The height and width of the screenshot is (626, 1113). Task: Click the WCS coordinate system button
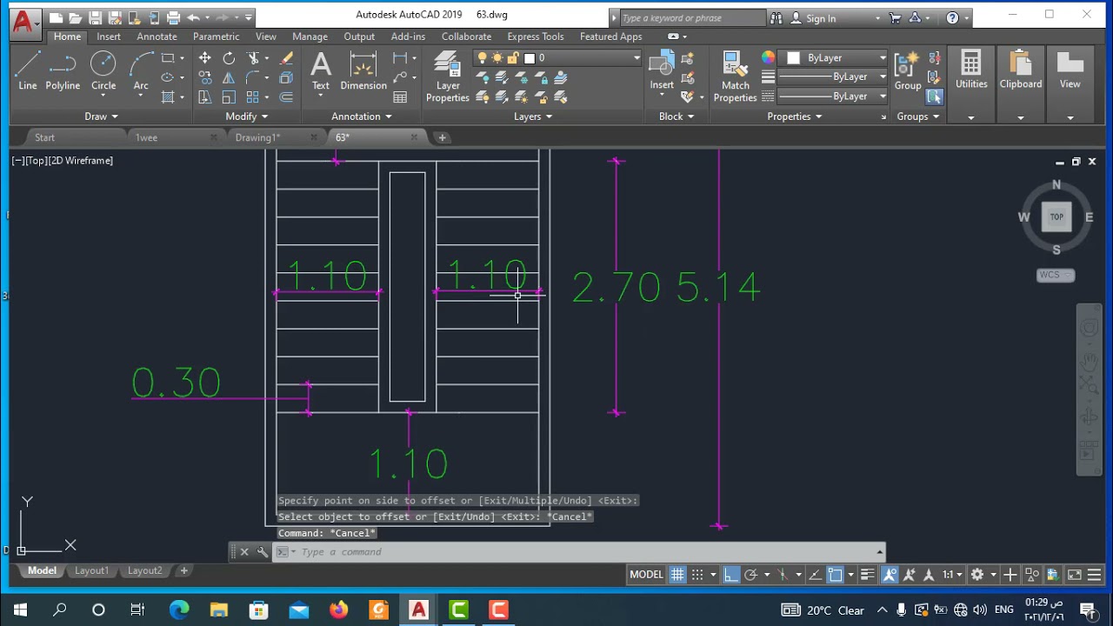pos(1056,275)
